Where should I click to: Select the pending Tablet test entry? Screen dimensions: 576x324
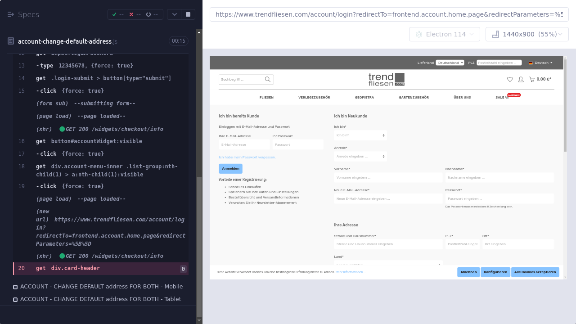(x=100, y=299)
